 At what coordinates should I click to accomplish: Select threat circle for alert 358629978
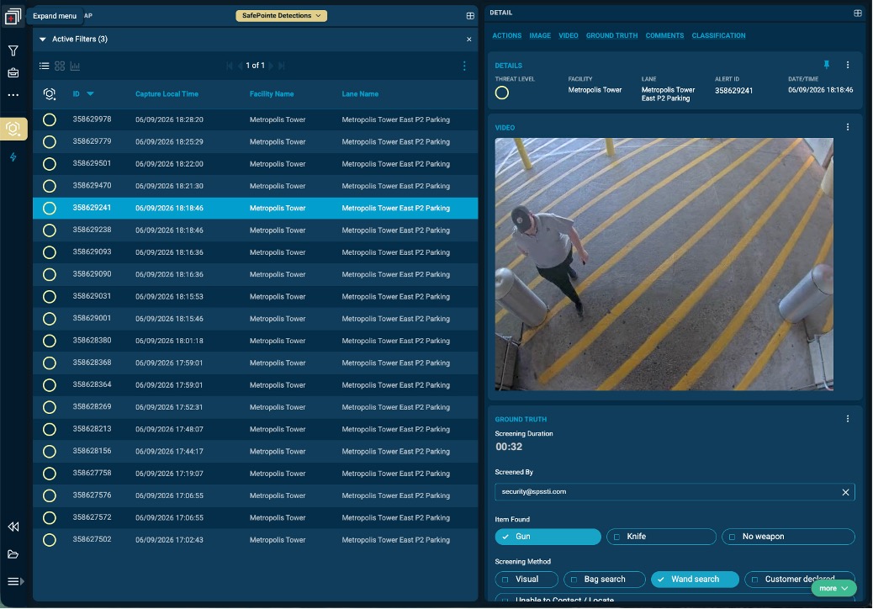pyautogui.click(x=50, y=119)
